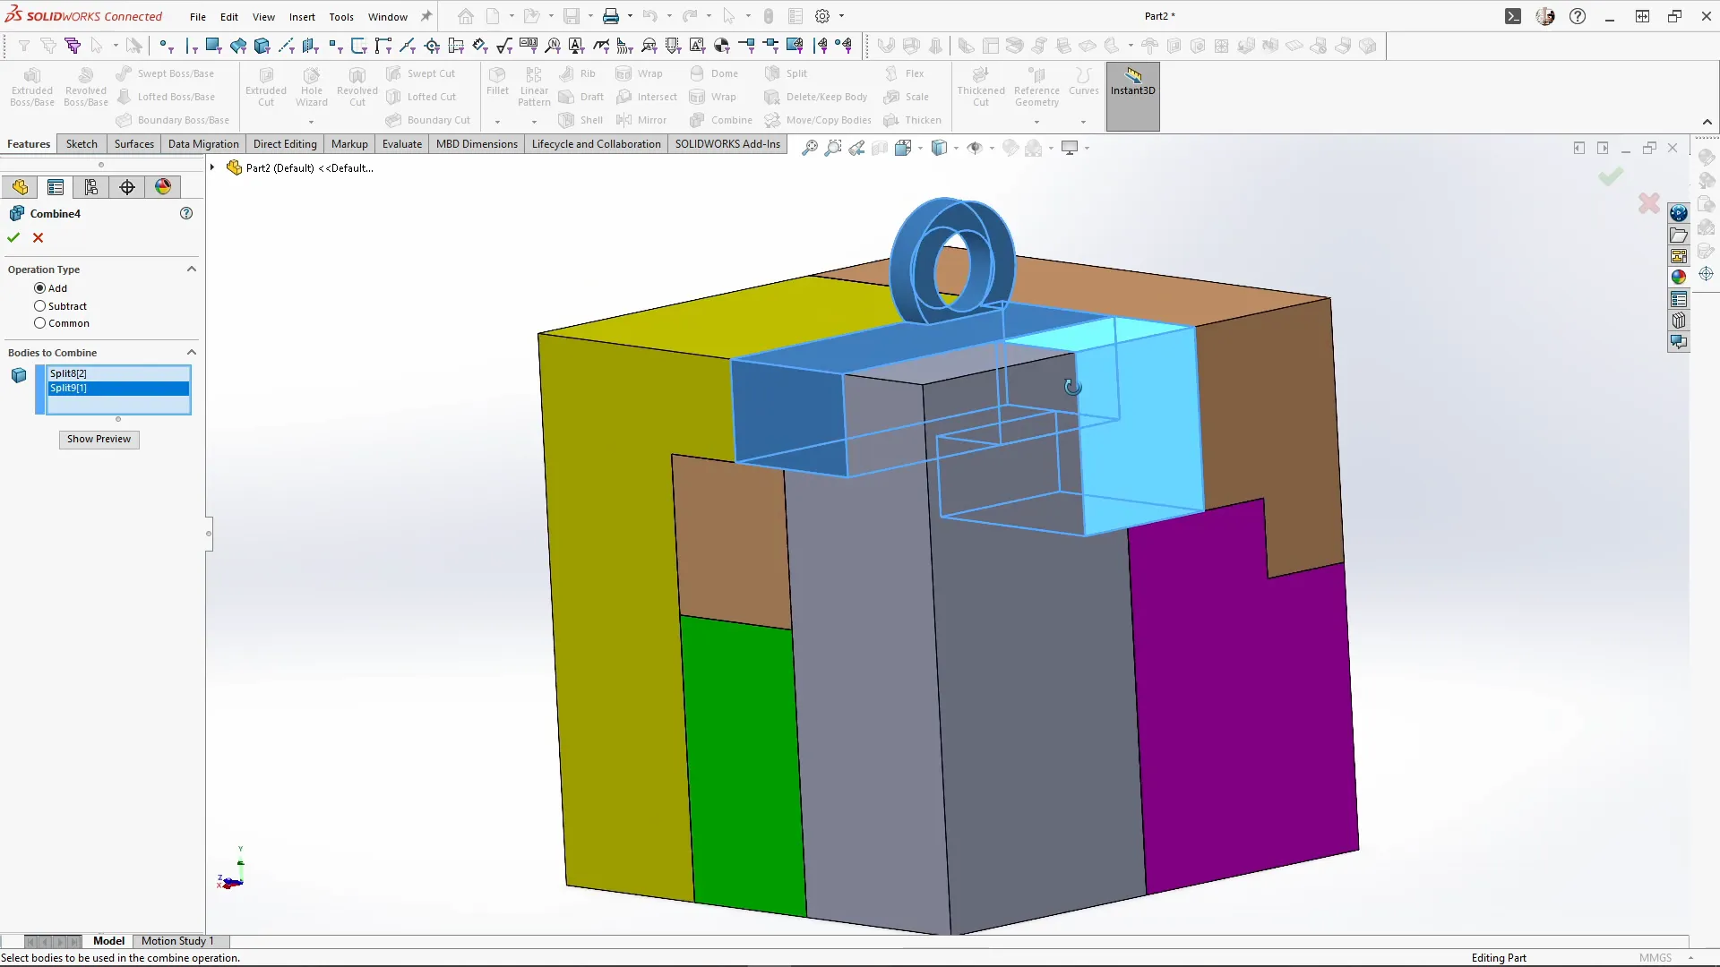
Task: Cancel Combine4 with the red X
Action: [38, 237]
